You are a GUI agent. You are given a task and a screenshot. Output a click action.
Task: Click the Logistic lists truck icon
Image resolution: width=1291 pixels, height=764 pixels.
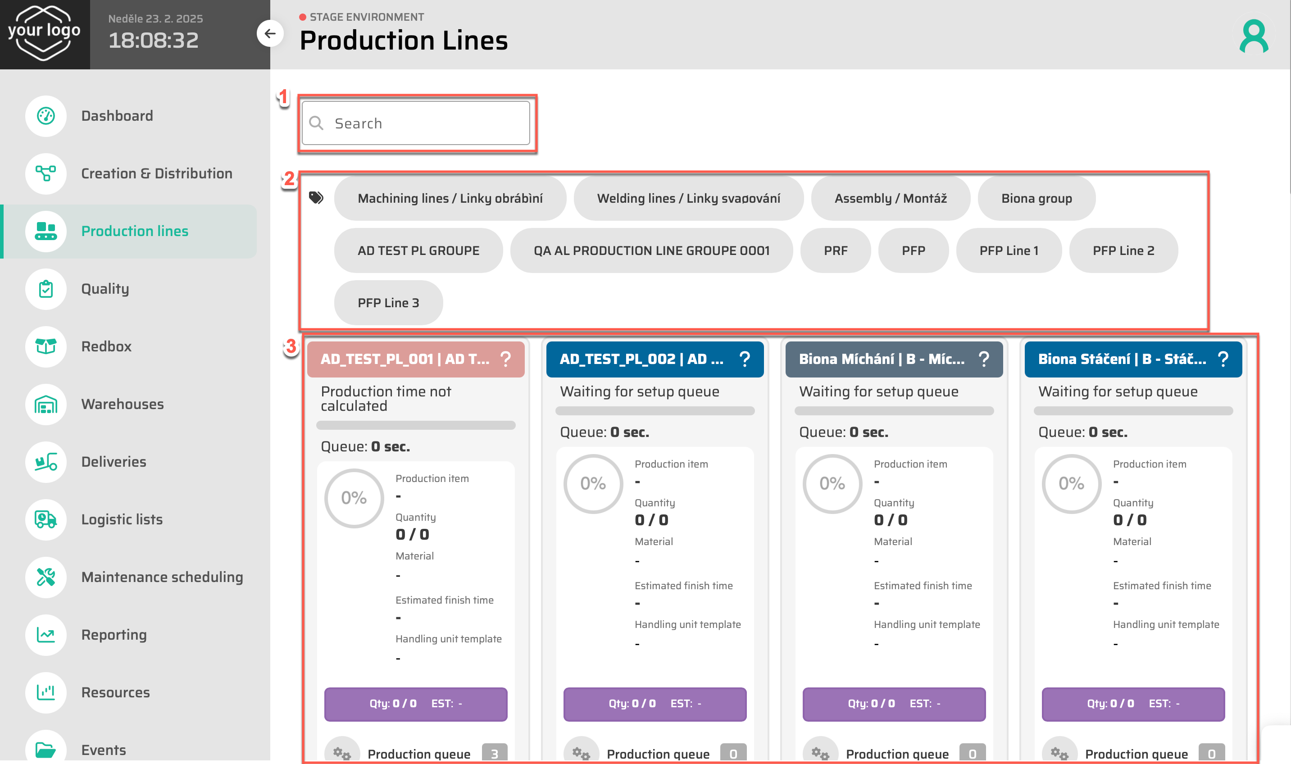[46, 519]
